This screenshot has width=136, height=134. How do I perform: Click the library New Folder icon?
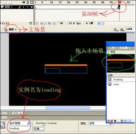tap(111, 121)
